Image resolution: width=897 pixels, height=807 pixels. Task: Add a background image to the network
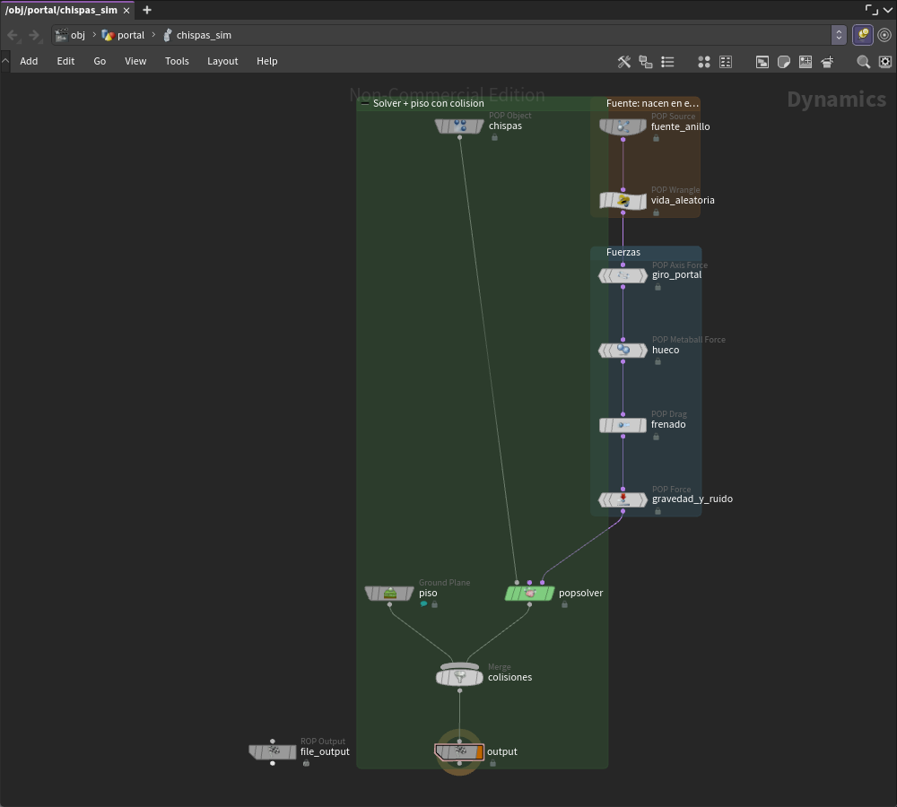806,62
